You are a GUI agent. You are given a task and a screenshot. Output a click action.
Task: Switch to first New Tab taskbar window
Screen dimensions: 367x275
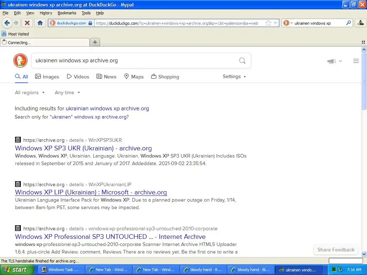click(x=108, y=270)
